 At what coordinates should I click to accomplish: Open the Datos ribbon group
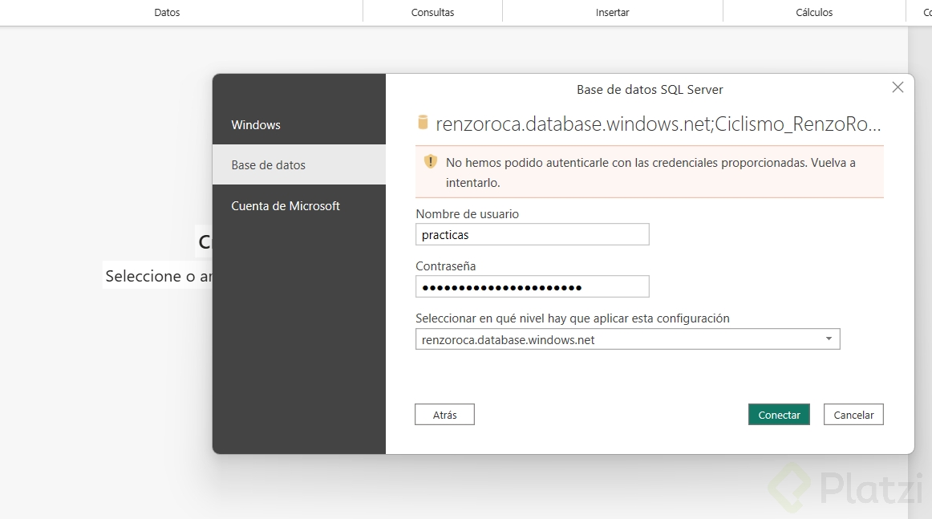pyautogui.click(x=167, y=12)
